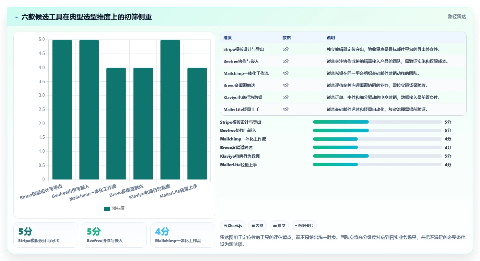Click the chart title 六款候选工具在典型选型维度上的初筛侧重
Screen dimensions: 480x261
(x=86, y=17)
